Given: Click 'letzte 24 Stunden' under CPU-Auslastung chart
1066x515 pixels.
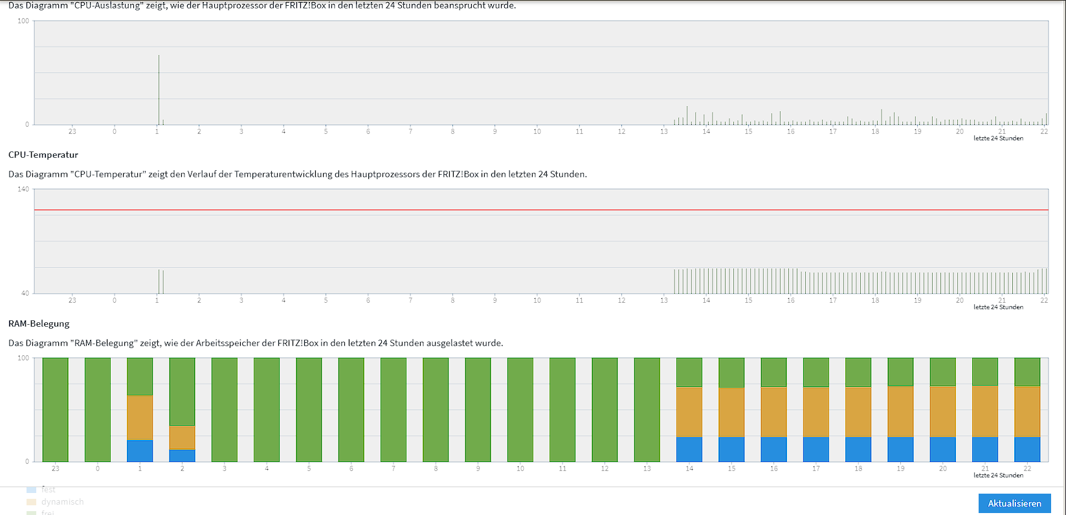Looking at the screenshot, I should tap(999, 138).
